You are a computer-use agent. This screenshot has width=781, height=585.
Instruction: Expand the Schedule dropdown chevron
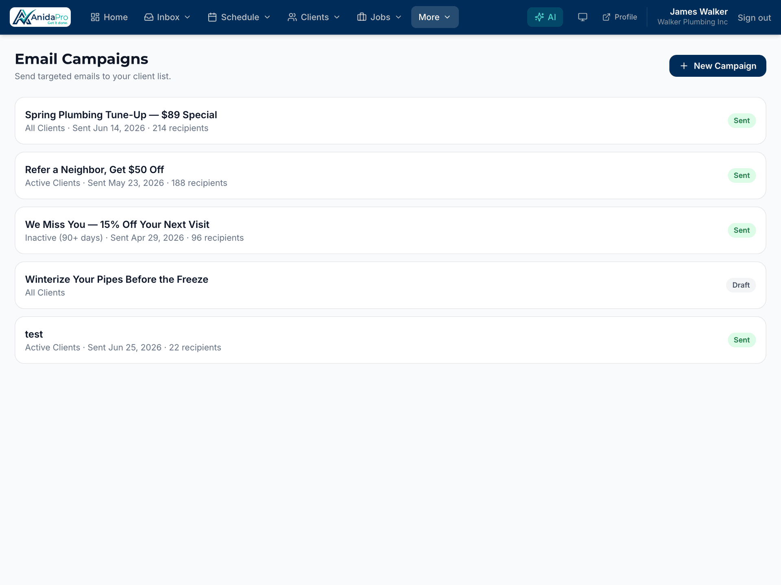pos(267,17)
